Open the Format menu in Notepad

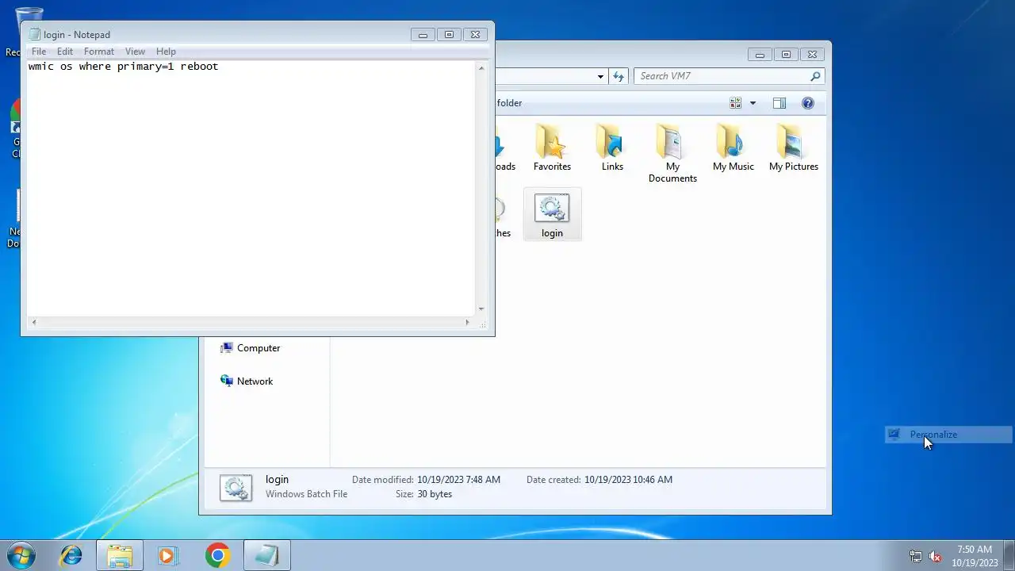point(99,52)
